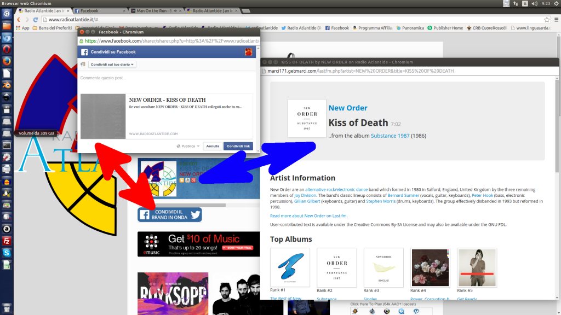Screen dimensions: 561x315
Task: Click the 'Annulla' button in share dialog
Action: pos(213,146)
